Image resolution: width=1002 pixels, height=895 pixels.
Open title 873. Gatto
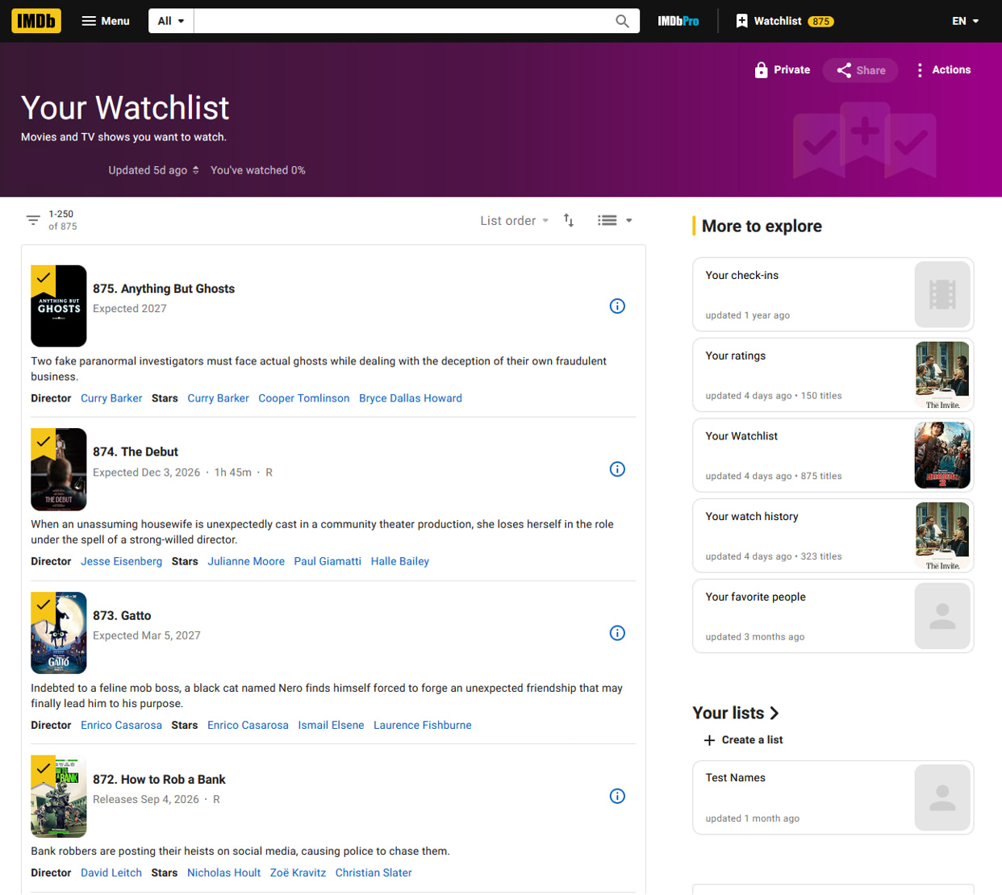[x=122, y=615]
